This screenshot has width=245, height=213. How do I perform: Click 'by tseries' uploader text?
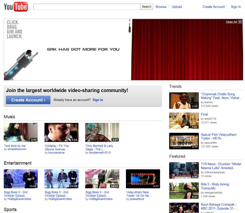tap(206, 102)
